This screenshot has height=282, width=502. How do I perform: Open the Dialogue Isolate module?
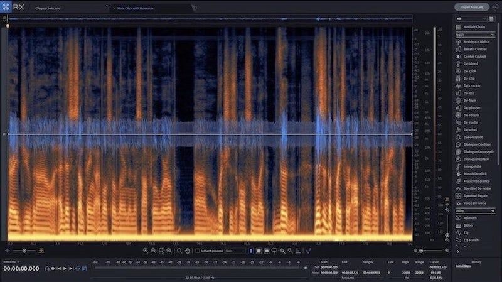[x=476, y=159]
